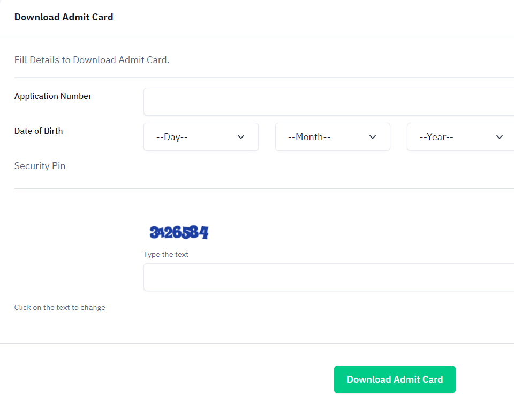
Task: Click the Application Number label
Action: coord(53,96)
